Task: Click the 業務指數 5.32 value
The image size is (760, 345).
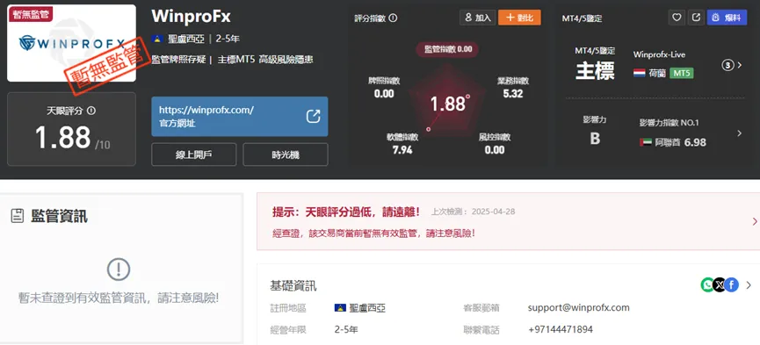Action: click(513, 94)
